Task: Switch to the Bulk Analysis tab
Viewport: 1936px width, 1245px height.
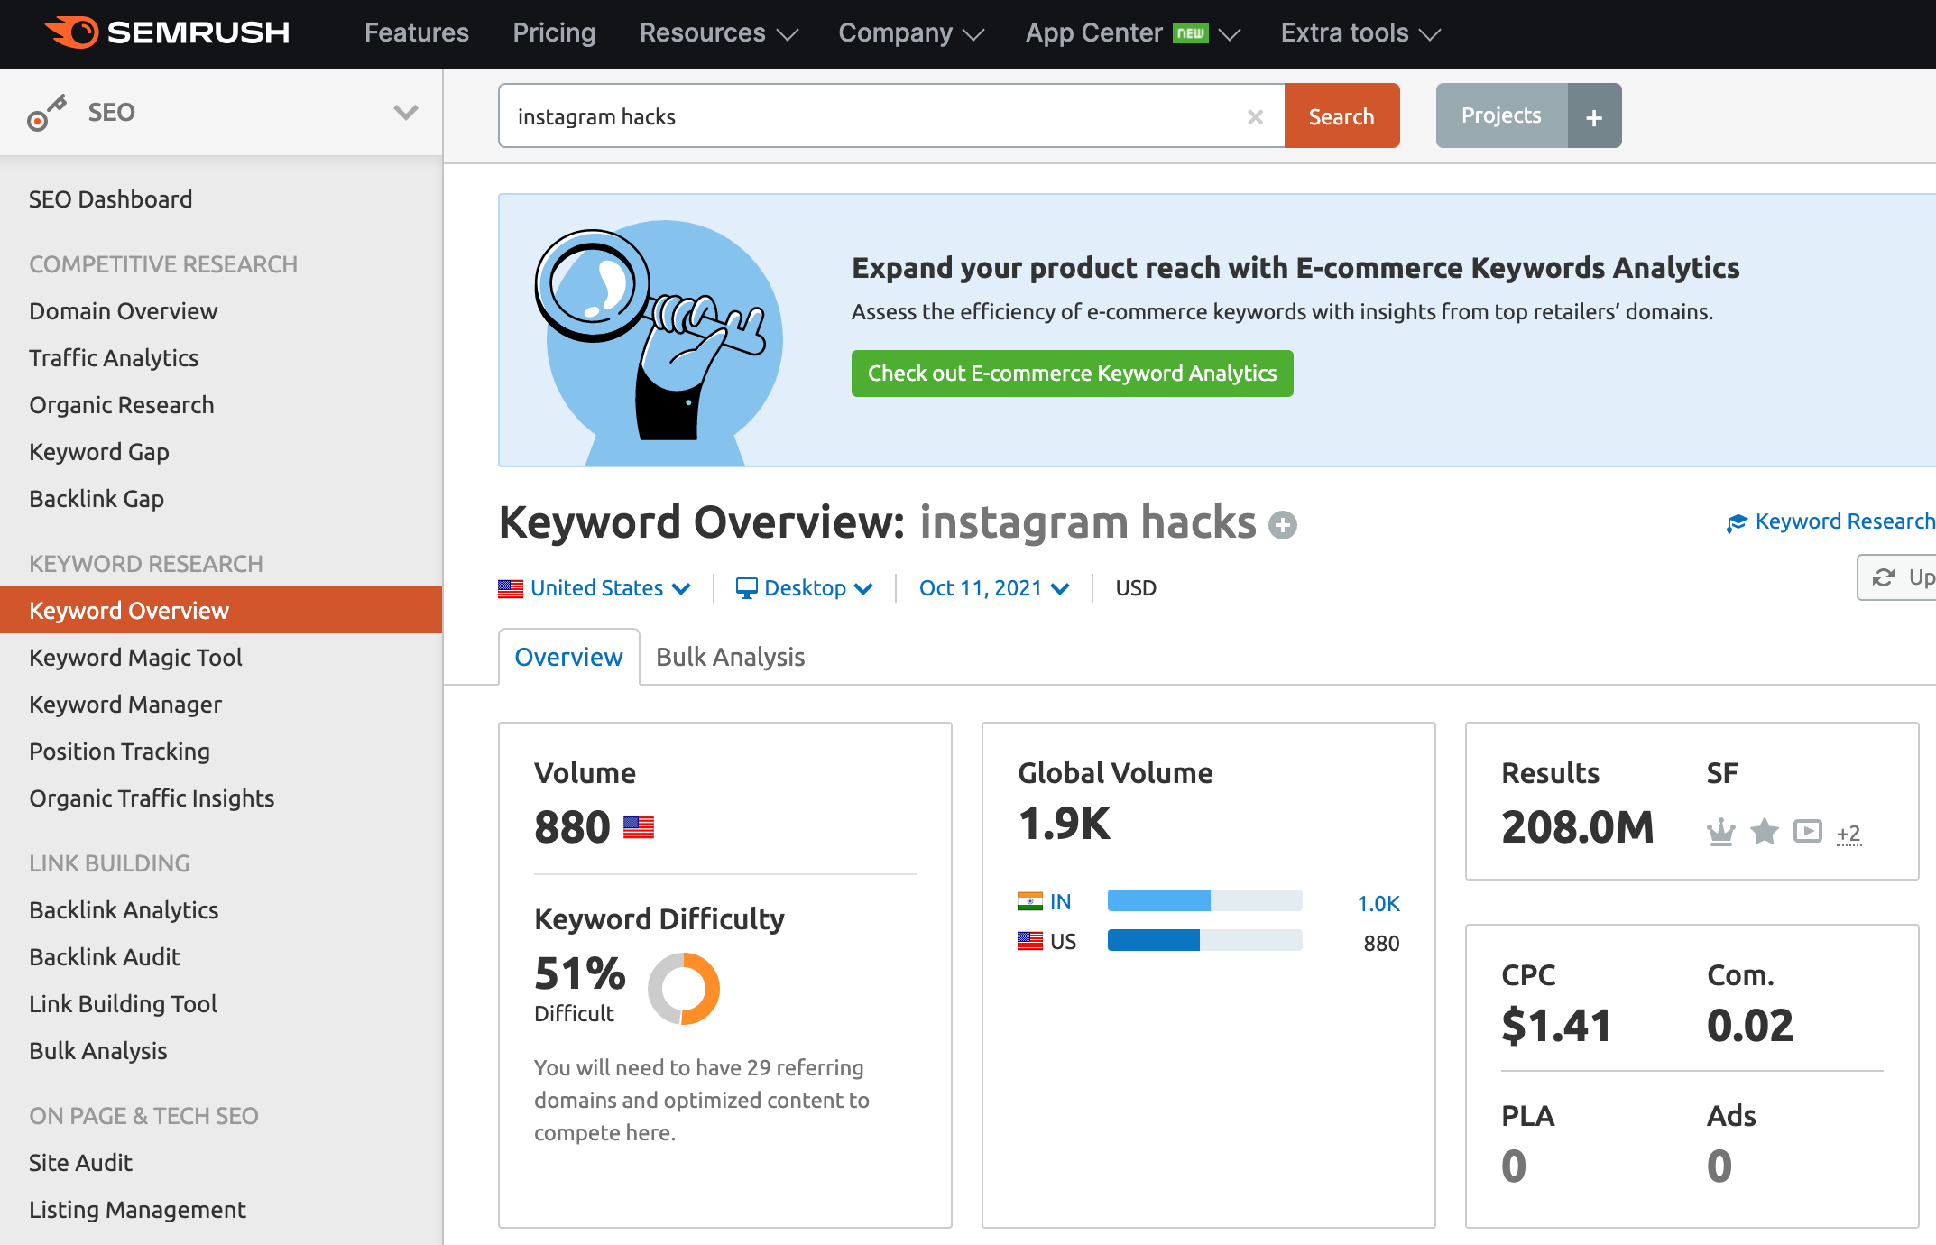Action: 730,657
